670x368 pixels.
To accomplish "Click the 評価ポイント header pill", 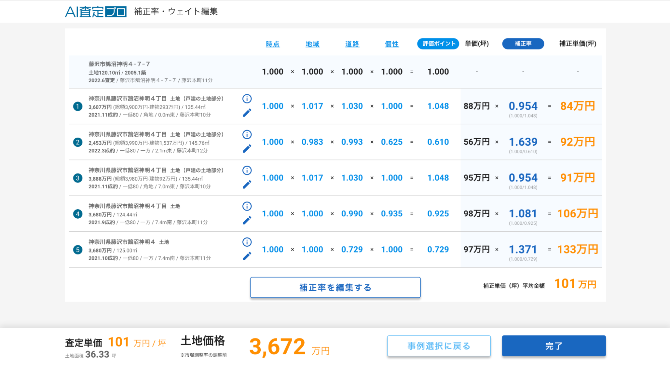I will 438,44.
